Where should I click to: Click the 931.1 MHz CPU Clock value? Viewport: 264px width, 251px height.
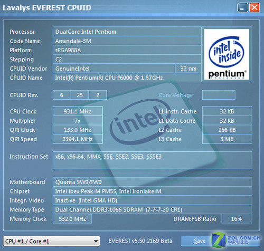78,111
